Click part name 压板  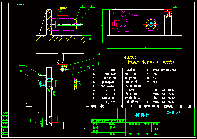click(131, 90)
